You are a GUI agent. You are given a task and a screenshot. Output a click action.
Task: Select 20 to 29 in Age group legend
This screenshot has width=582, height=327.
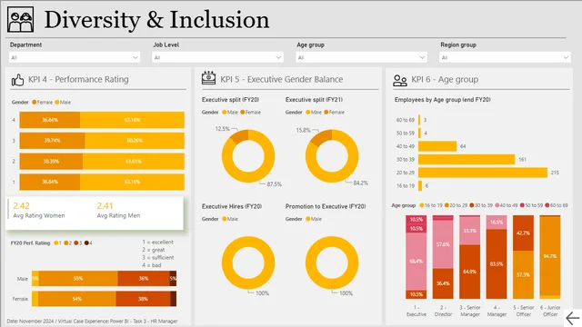(x=457, y=205)
